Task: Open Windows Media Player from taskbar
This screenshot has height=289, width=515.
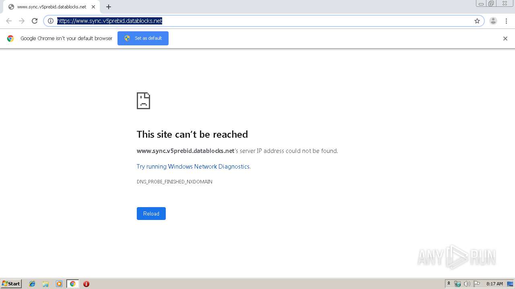Action: [59, 284]
